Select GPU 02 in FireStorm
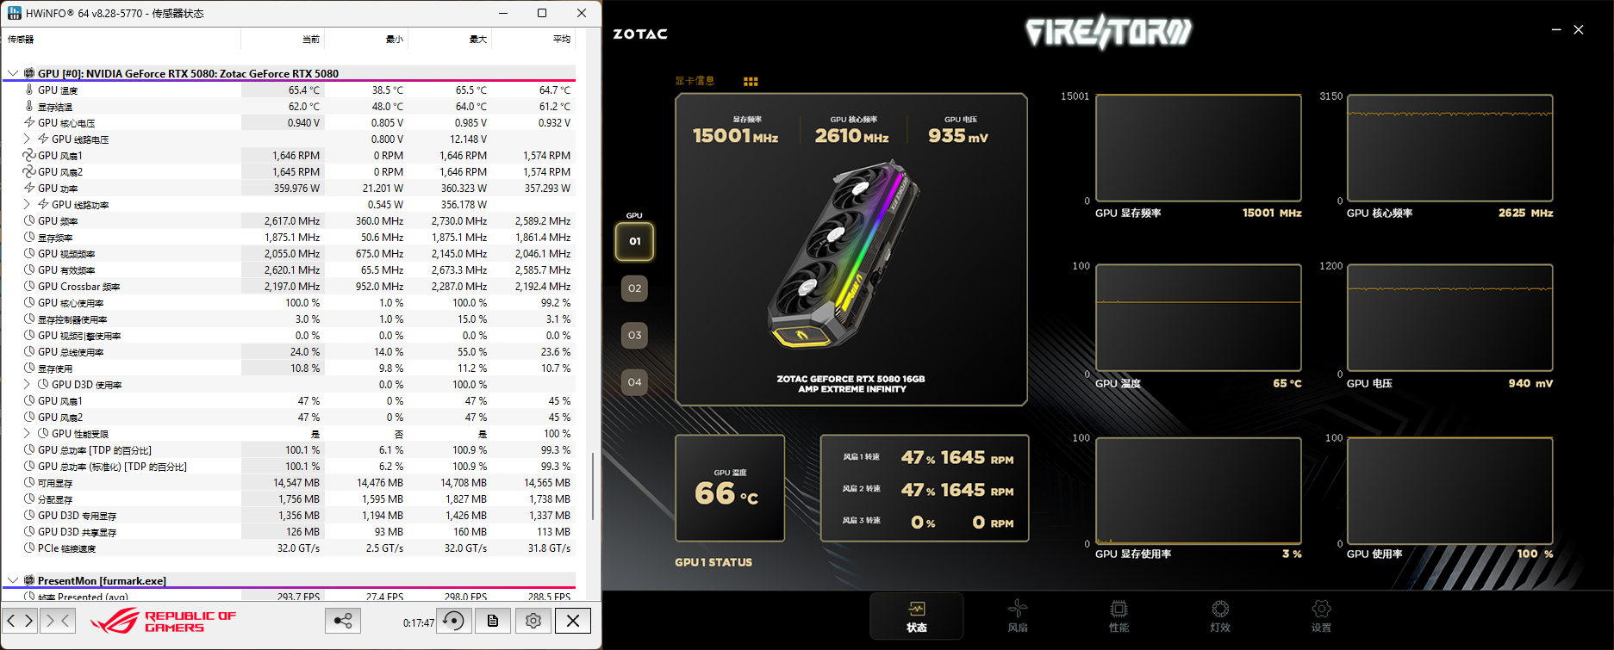The height and width of the screenshot is (650, 1614). click(634, 288)
